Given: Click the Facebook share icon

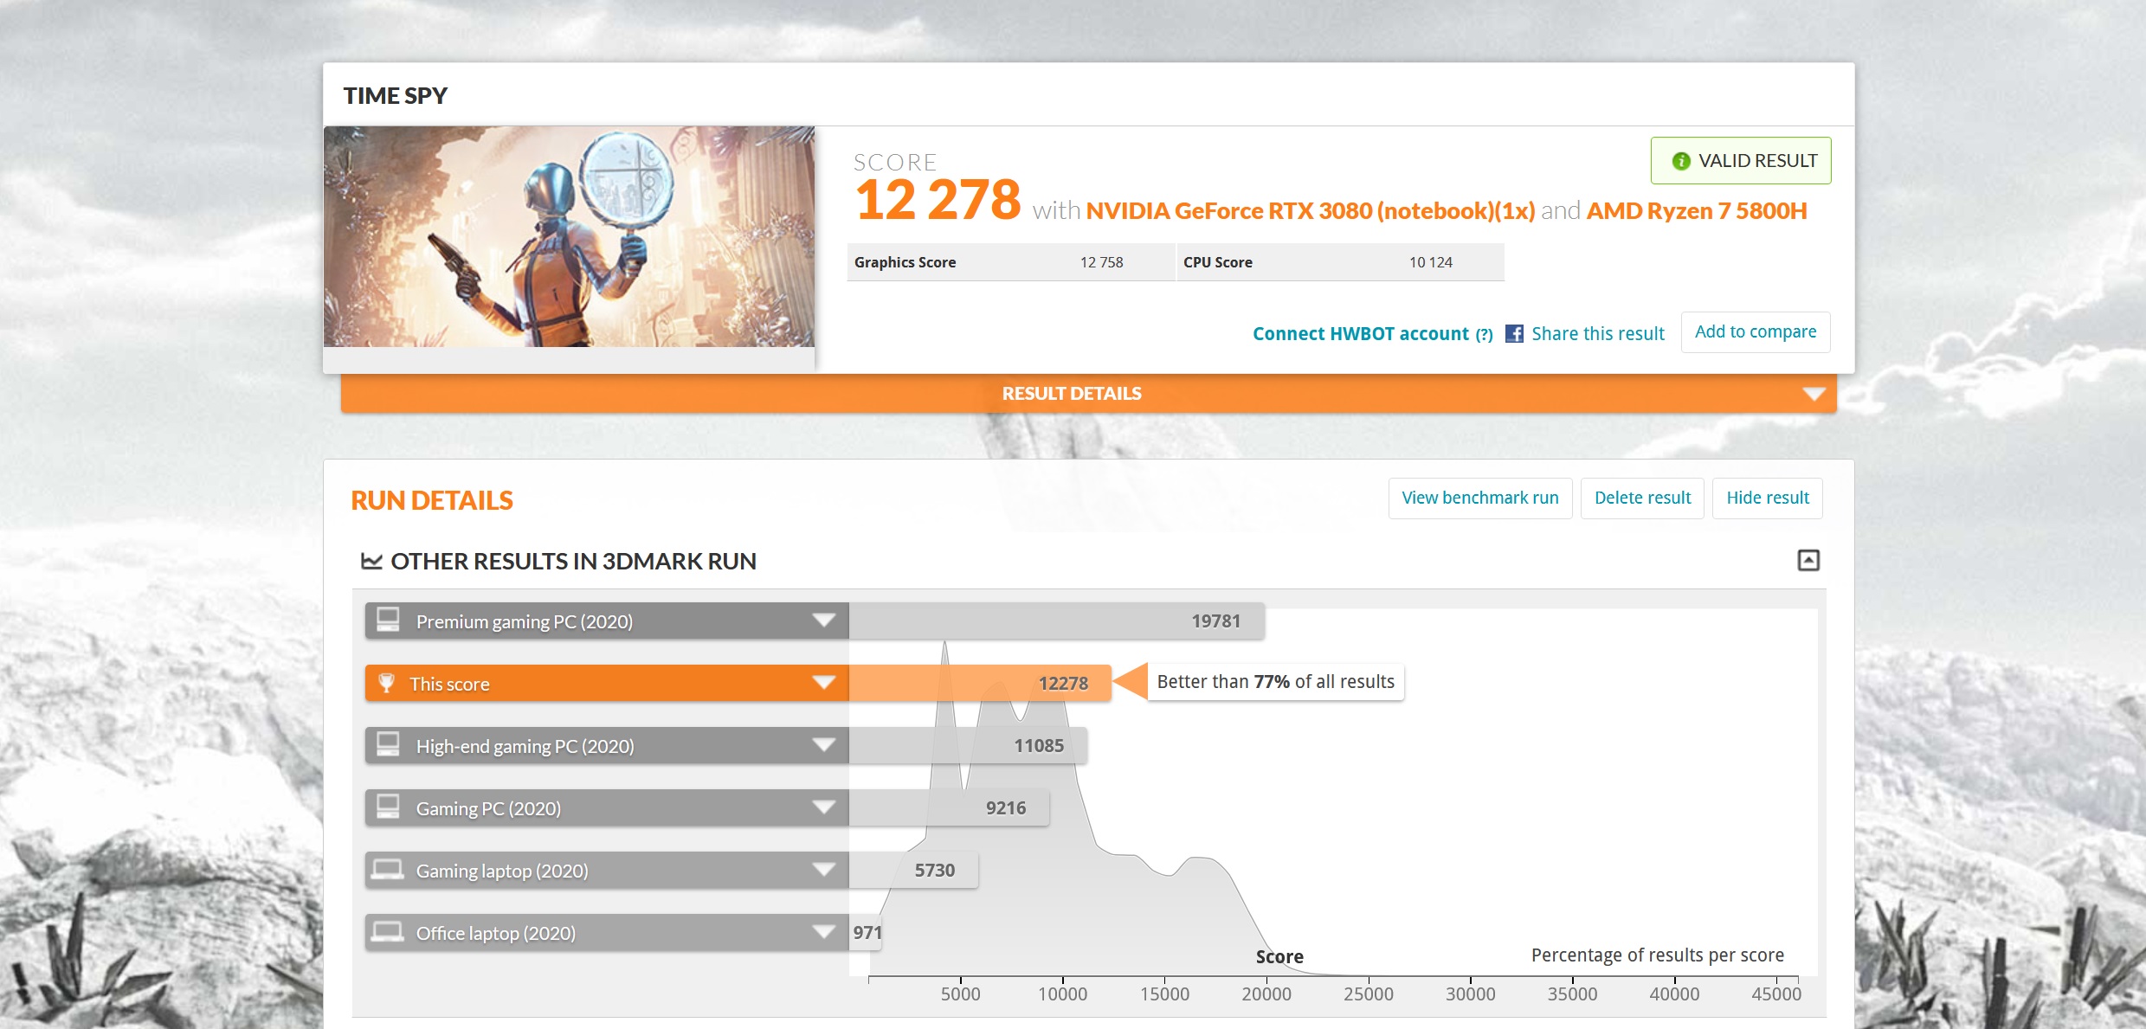Looking at the screenshot, I should (x=1514, y=334).
